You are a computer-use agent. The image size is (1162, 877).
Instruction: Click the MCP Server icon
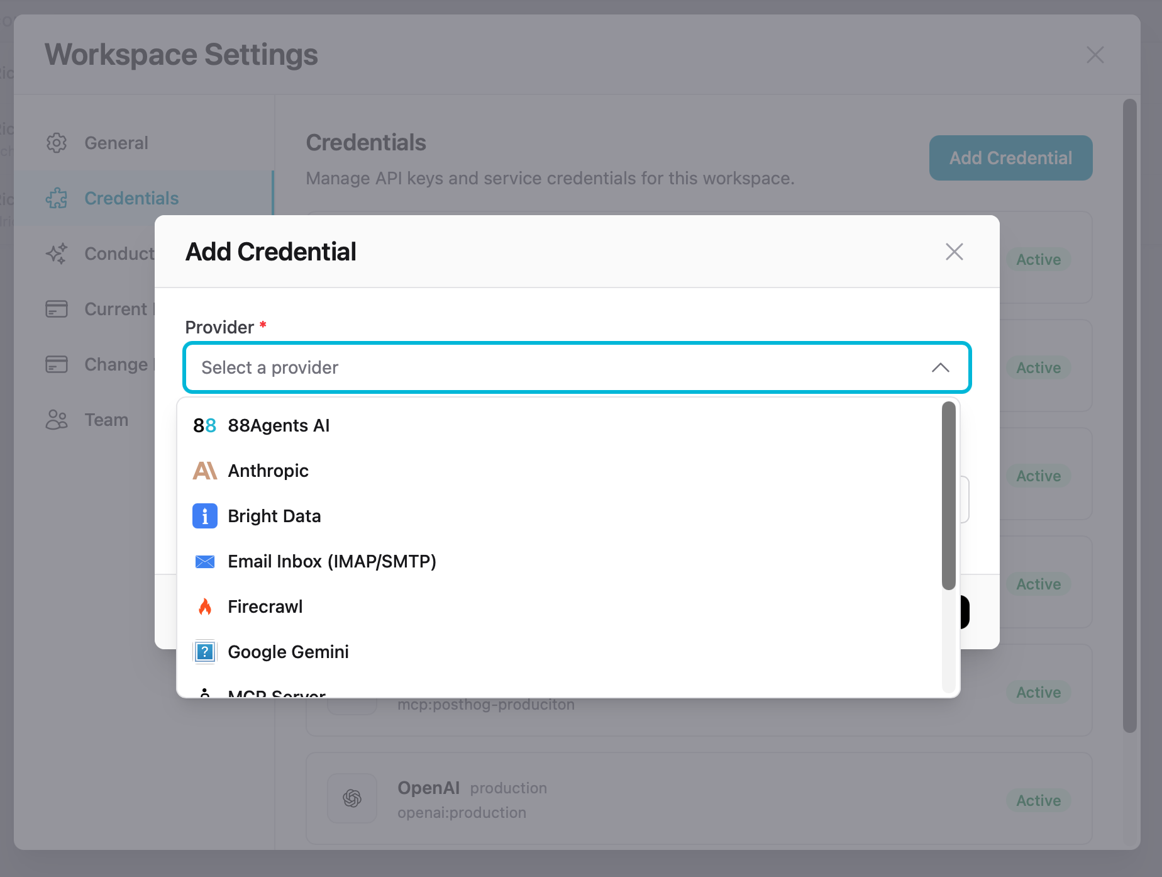(x=204, y=692)
